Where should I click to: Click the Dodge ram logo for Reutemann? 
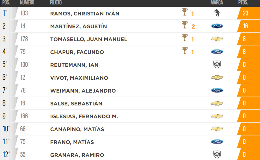point(217,65)
